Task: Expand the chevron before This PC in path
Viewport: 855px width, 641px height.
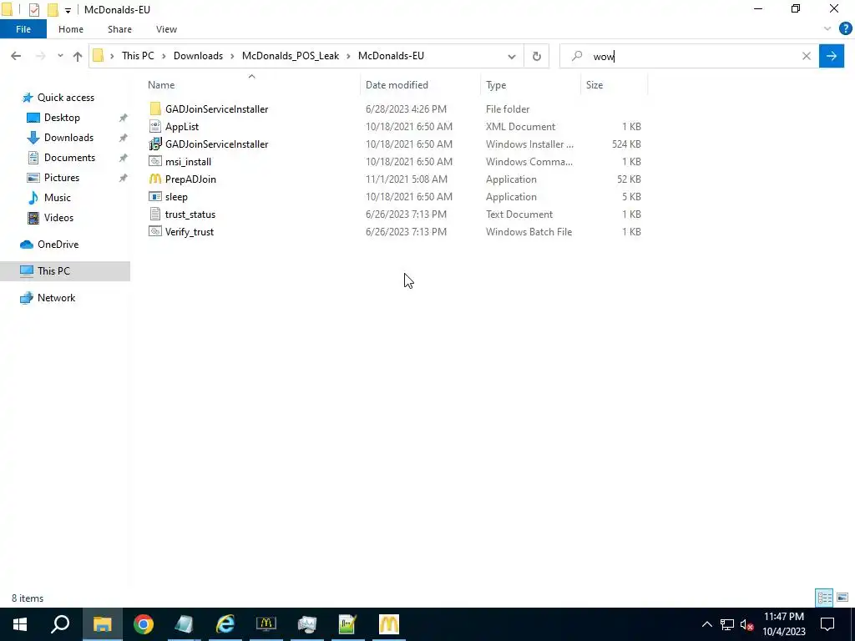Action: coord(113,56)
